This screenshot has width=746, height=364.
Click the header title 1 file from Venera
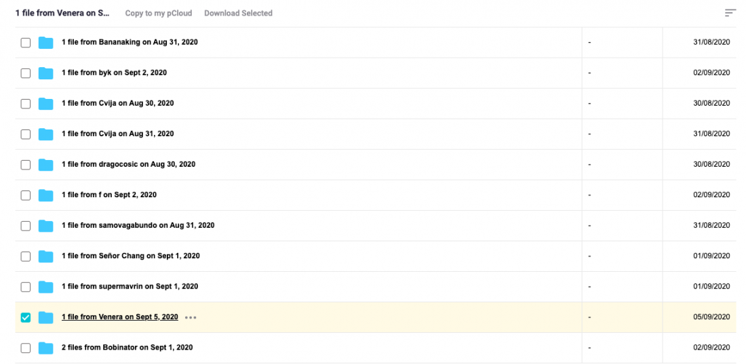[62, 14]
